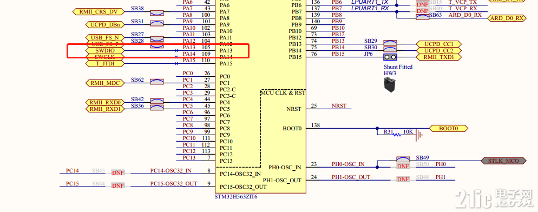The width and height of the screenshot is (538, 212).
Task: Click the PH1-OSC_OUT red net label
Action: tap(351, 177)
